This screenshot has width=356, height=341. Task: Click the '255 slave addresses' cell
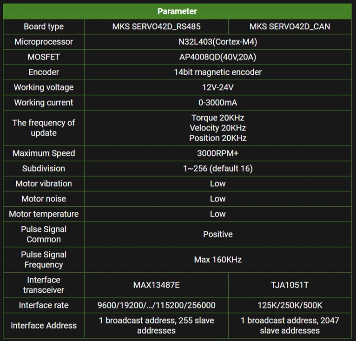(x=157, y=326)
